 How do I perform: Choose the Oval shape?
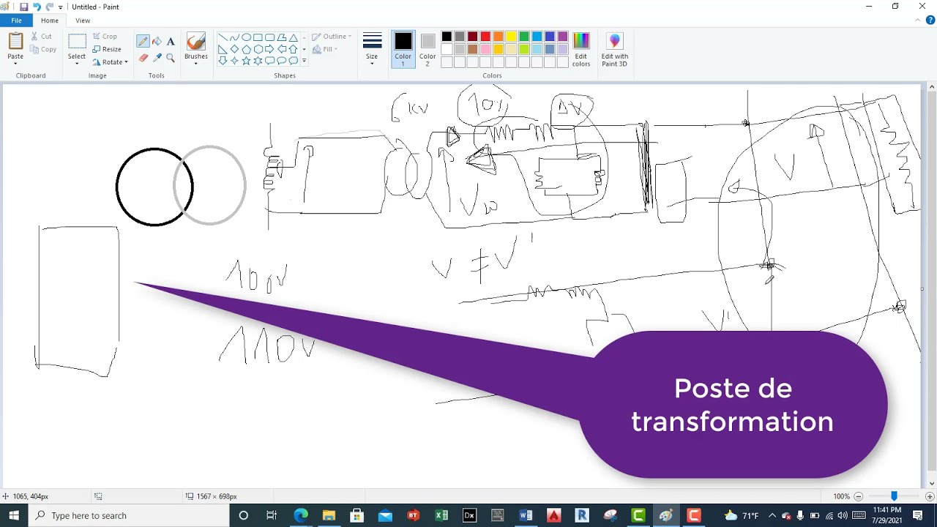pyautogui.click(x=246, y=37)
